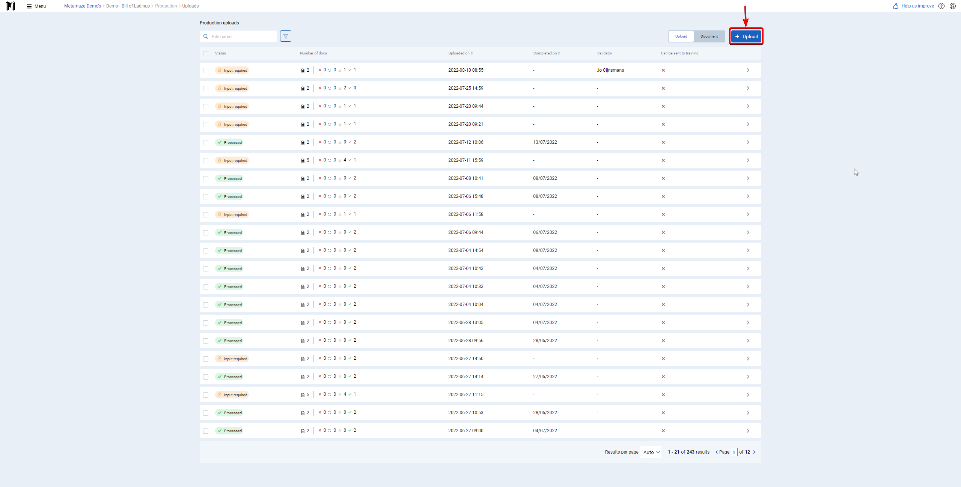The height and width of the screenshot is (487, 961).
Task: Click Demo - Bill of Ladings breadcrumb
Action: coord(128,6)
